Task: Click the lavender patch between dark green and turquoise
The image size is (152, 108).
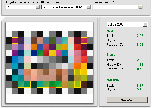Action: pyautogui.click(x=59, y=40)
